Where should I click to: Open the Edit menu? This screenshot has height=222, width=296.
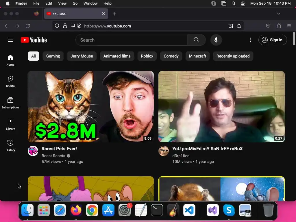click(49, 3)
